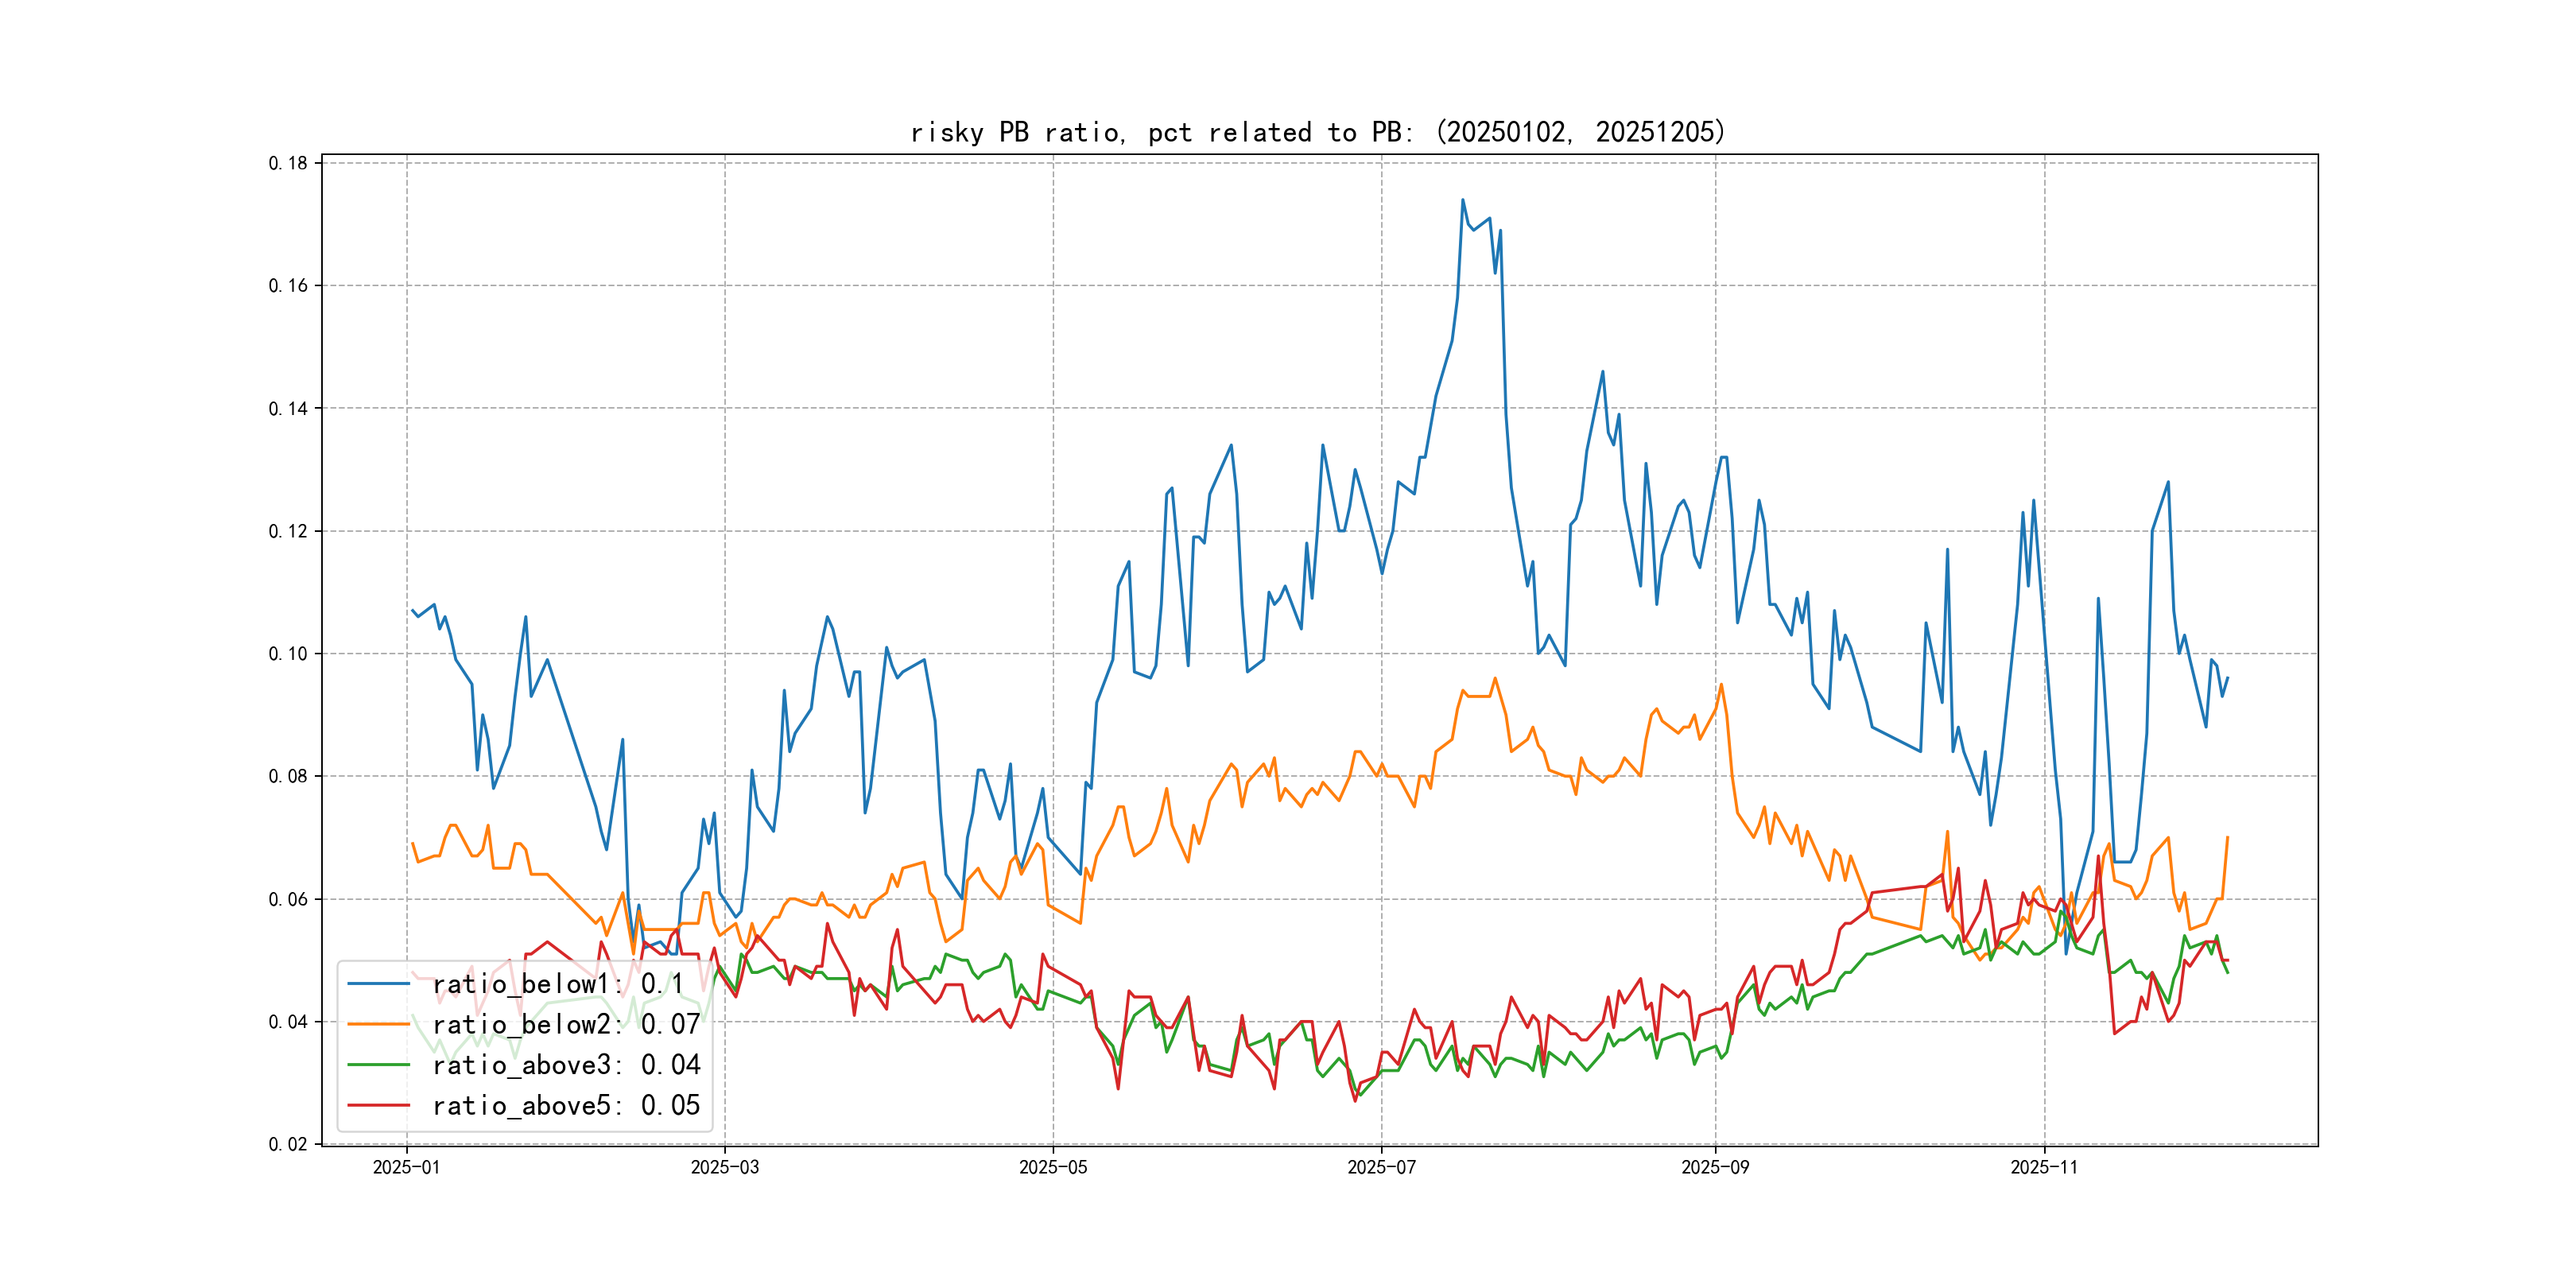Image resolution: width=2576 pixels, height=1288 pixels.
Task: Click the blue line's highest peak in July
Action: pyautogui.click(x=1462, y=200)
